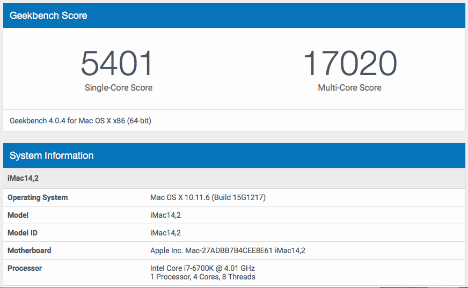Select the Model value iMac14,2

[x=165, y=215]
